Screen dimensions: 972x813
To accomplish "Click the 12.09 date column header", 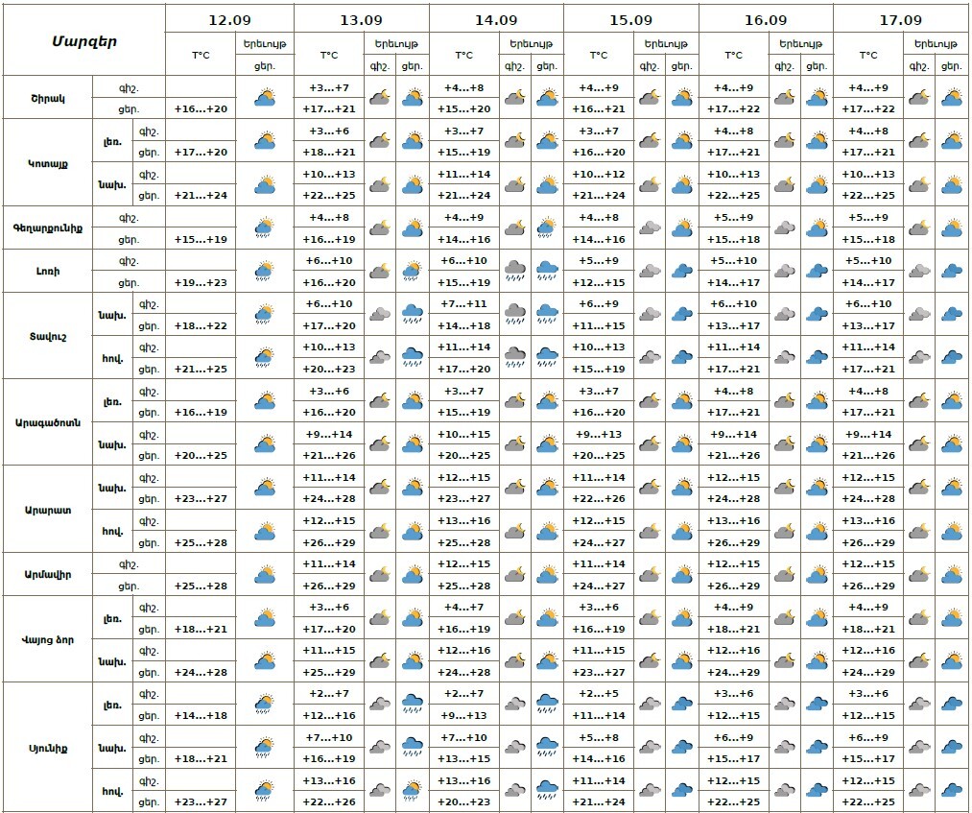I will (x=229, y=19).
